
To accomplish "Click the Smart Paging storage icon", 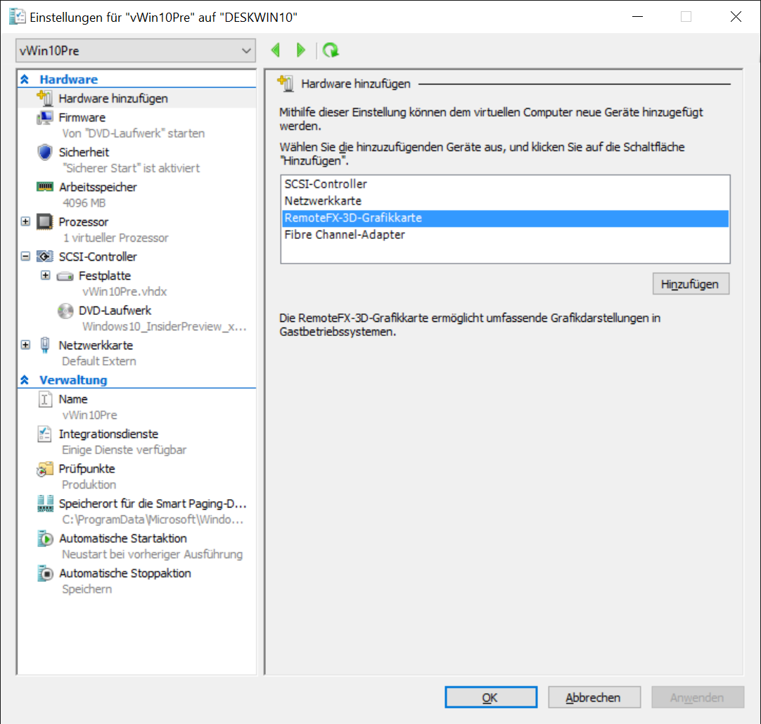I will point(45,503).
